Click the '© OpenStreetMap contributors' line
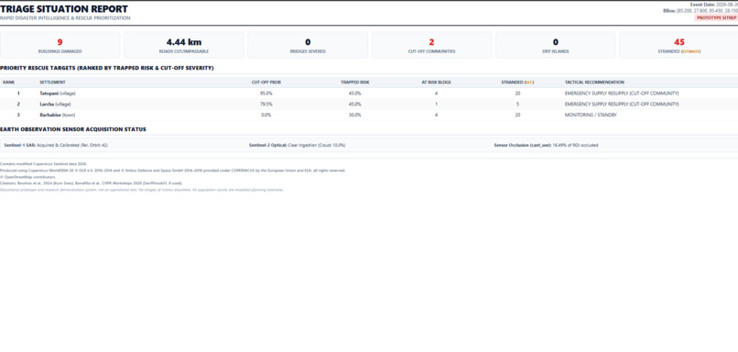This screenshot has height=352, width=738. click(27, 177)
